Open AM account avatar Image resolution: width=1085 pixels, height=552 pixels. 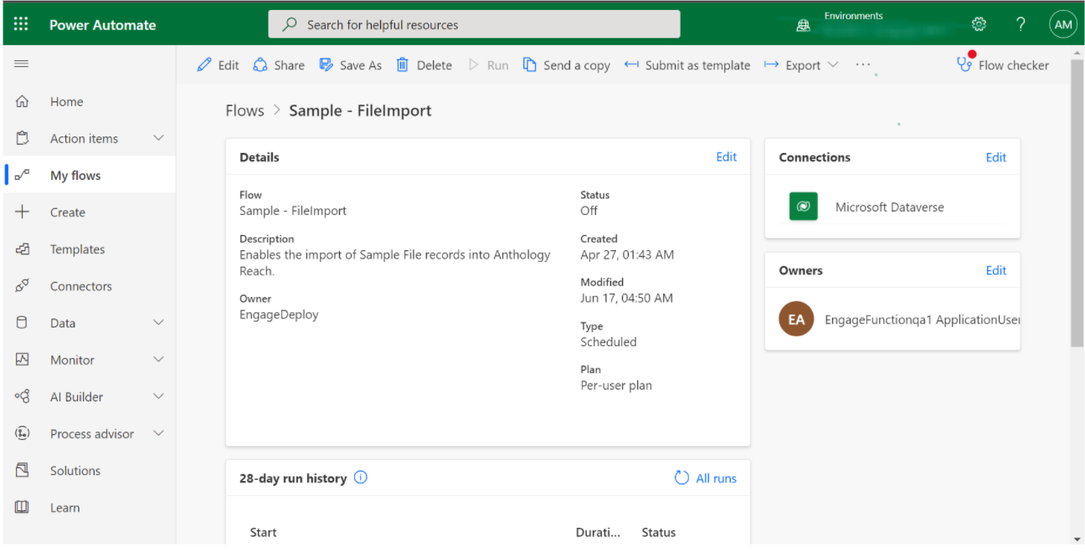[1062, 24]
